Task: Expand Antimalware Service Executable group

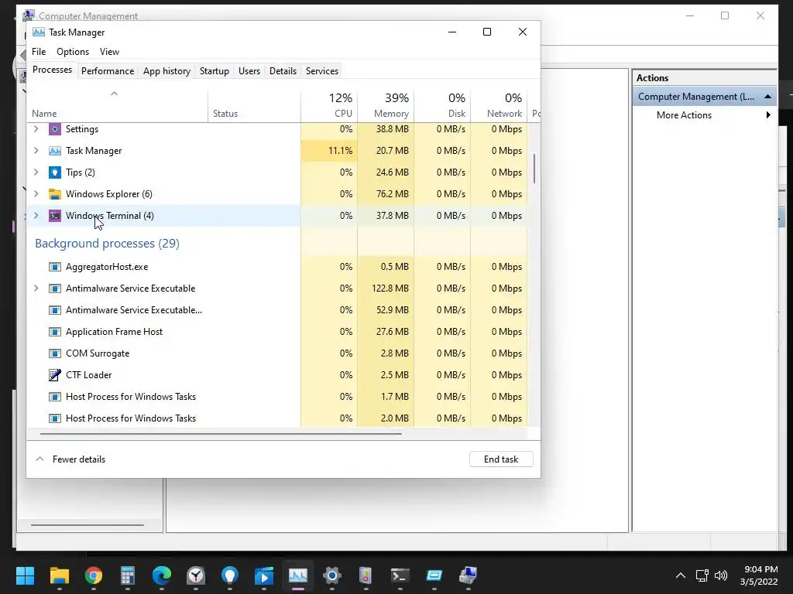Action: 36,289
